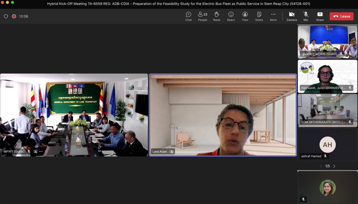Viewport: 358px width, 204px height.
Task: Click the red recording indicator
Action: 14,16
